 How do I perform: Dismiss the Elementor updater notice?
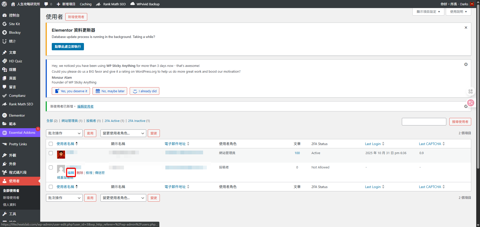(x=466, y=28)
